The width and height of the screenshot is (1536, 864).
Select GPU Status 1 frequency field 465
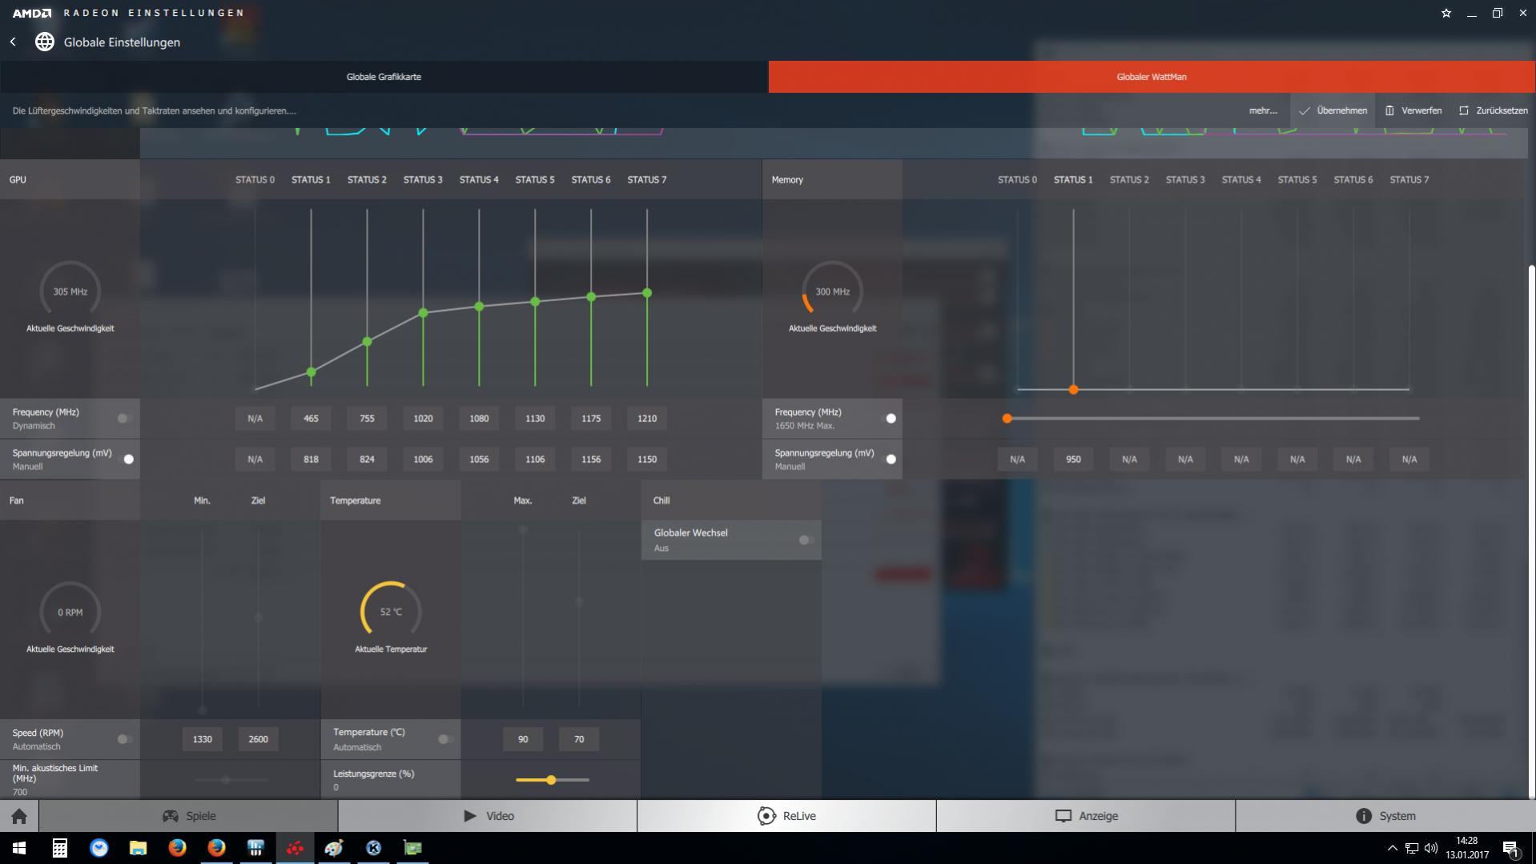311,418
